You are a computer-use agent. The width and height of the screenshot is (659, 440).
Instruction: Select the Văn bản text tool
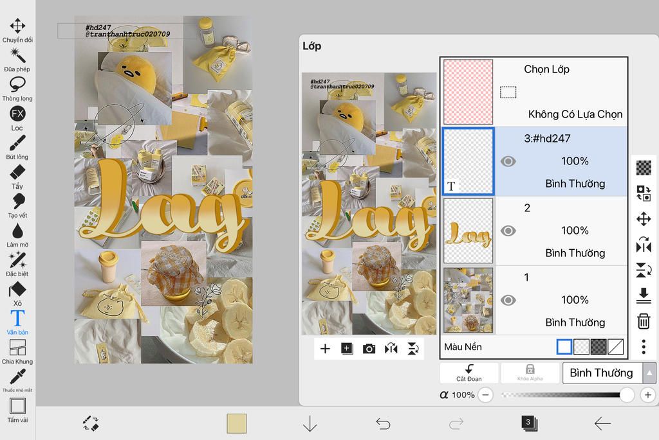(x=17, y=323)
